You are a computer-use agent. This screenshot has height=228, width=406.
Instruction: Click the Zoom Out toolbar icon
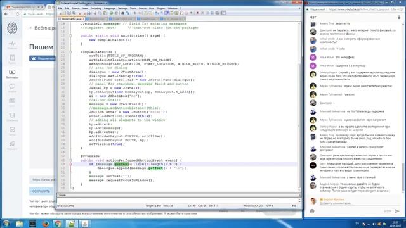(x=140, y=13)
